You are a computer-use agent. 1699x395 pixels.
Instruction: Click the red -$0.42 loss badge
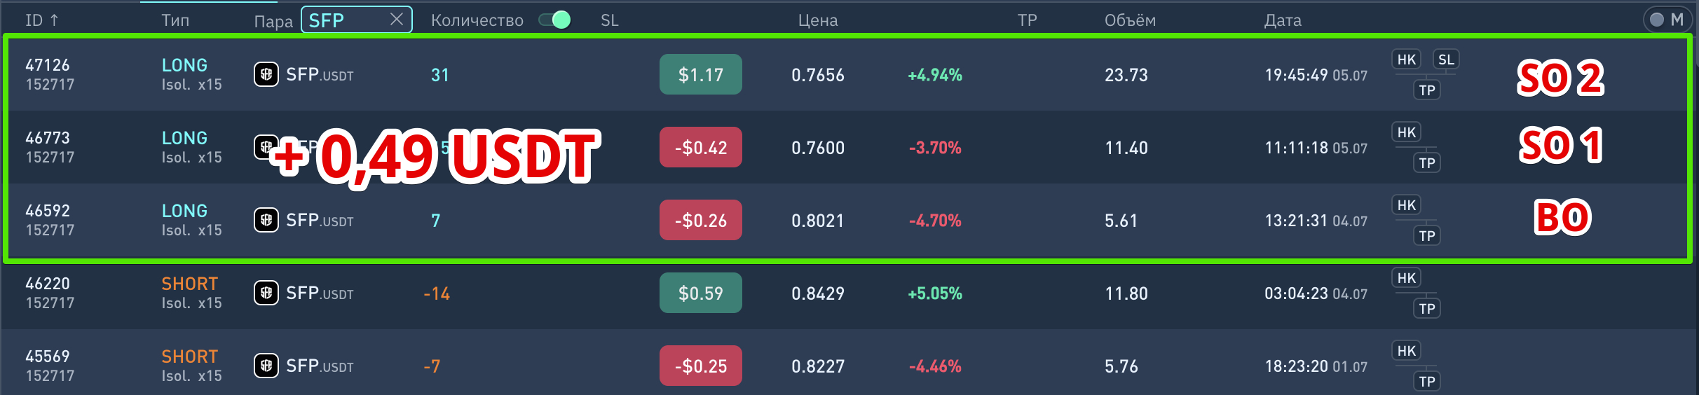tap(700, 147)
